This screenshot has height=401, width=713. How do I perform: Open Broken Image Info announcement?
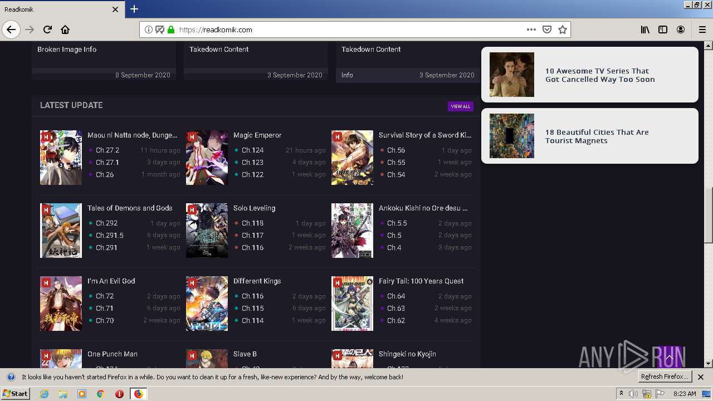(x=67, y=50)
